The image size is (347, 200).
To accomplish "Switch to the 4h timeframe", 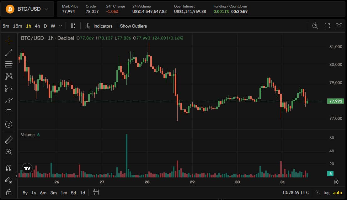I will click(37, 26).
